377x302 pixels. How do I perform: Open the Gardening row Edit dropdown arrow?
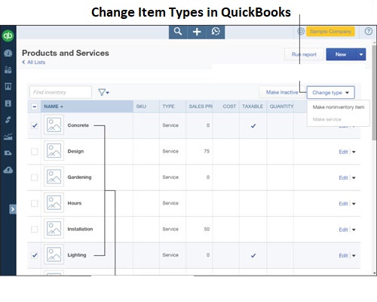(x=354, y=178)
